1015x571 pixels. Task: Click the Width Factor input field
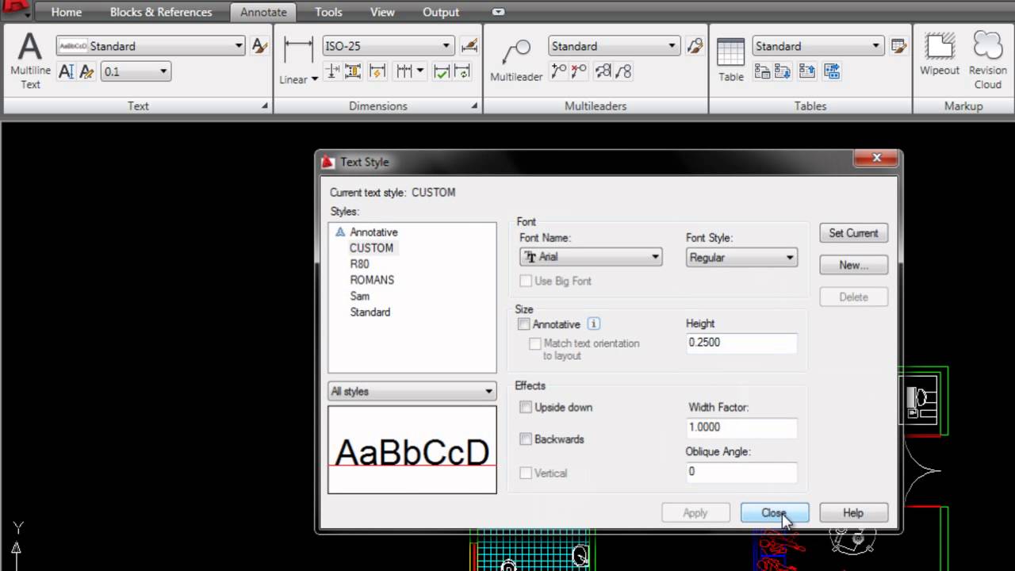[x=741, y=427]
